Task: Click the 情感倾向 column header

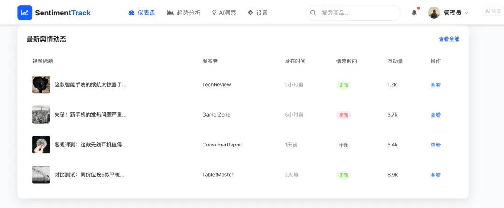Action: pos(346,61)
